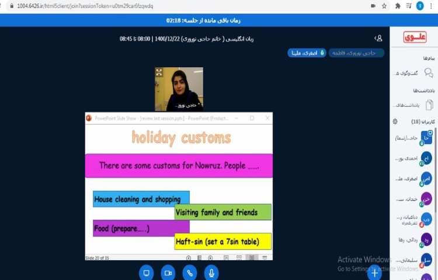Screen dimensions: 438x280
Task: Toggle user list panel icon at top
Action: tap(378, 38)
